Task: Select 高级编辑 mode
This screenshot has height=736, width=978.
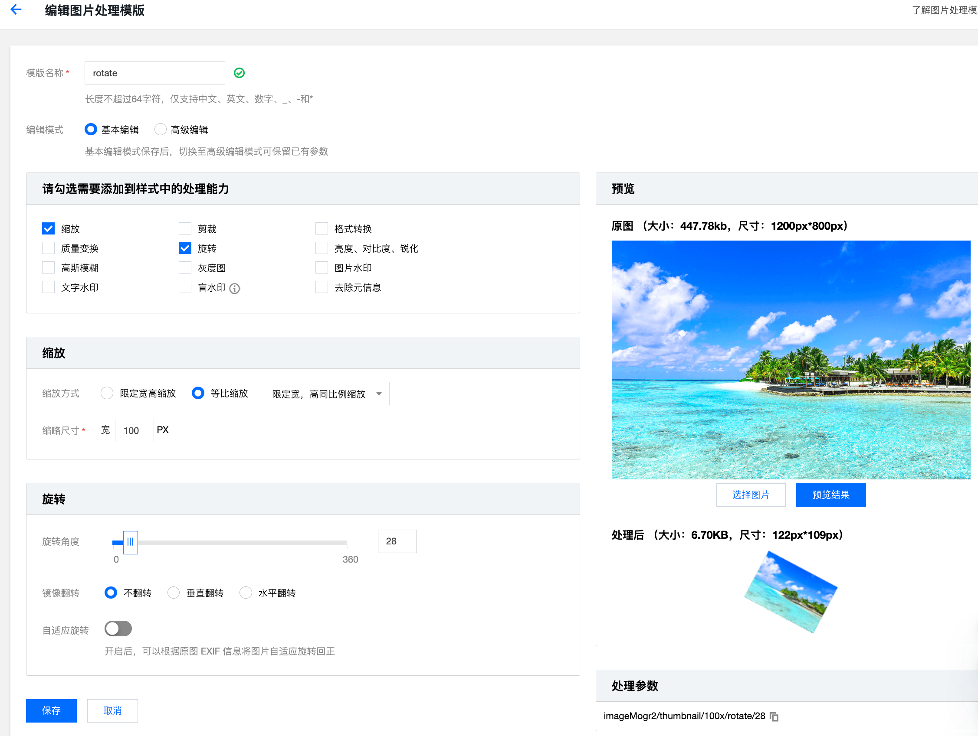Action: click(x=161, y=130)
